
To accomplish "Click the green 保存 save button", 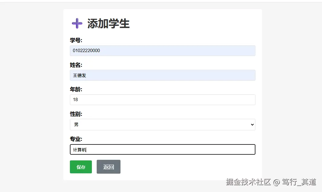I will [81, 167].
